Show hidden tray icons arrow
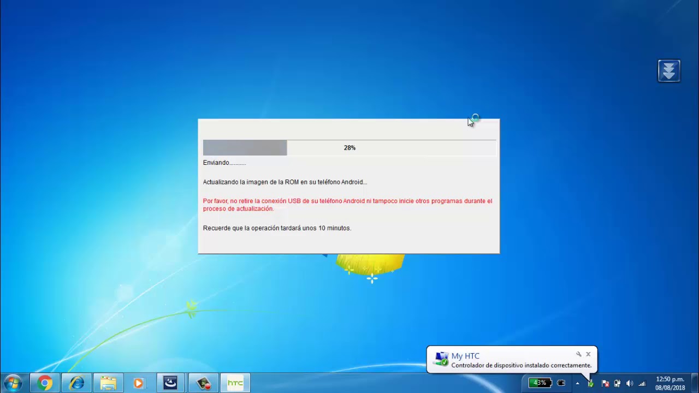Viewport: 699px width, 393px height. [577, 383]
